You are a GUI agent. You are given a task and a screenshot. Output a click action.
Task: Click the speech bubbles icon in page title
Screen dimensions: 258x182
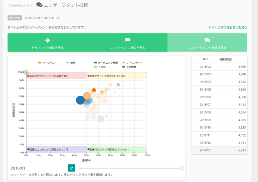coord(39,5)
